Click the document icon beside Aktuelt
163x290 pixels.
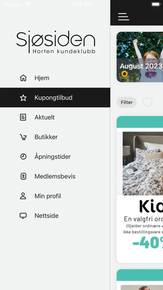pos(23,117)
